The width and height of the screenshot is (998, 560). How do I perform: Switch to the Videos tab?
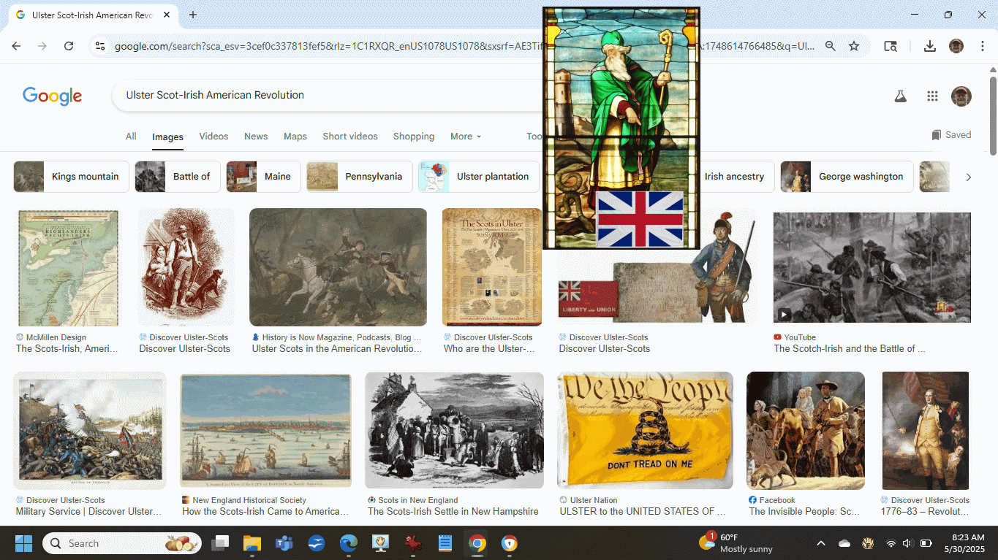(x=213, y=137)
